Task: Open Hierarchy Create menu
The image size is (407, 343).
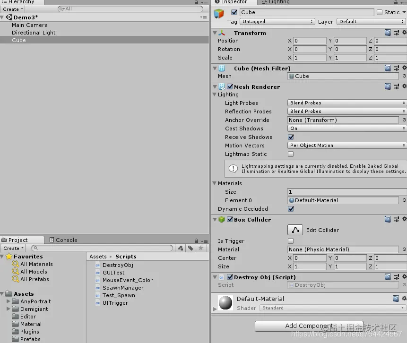Action: (x=13, y=9)
